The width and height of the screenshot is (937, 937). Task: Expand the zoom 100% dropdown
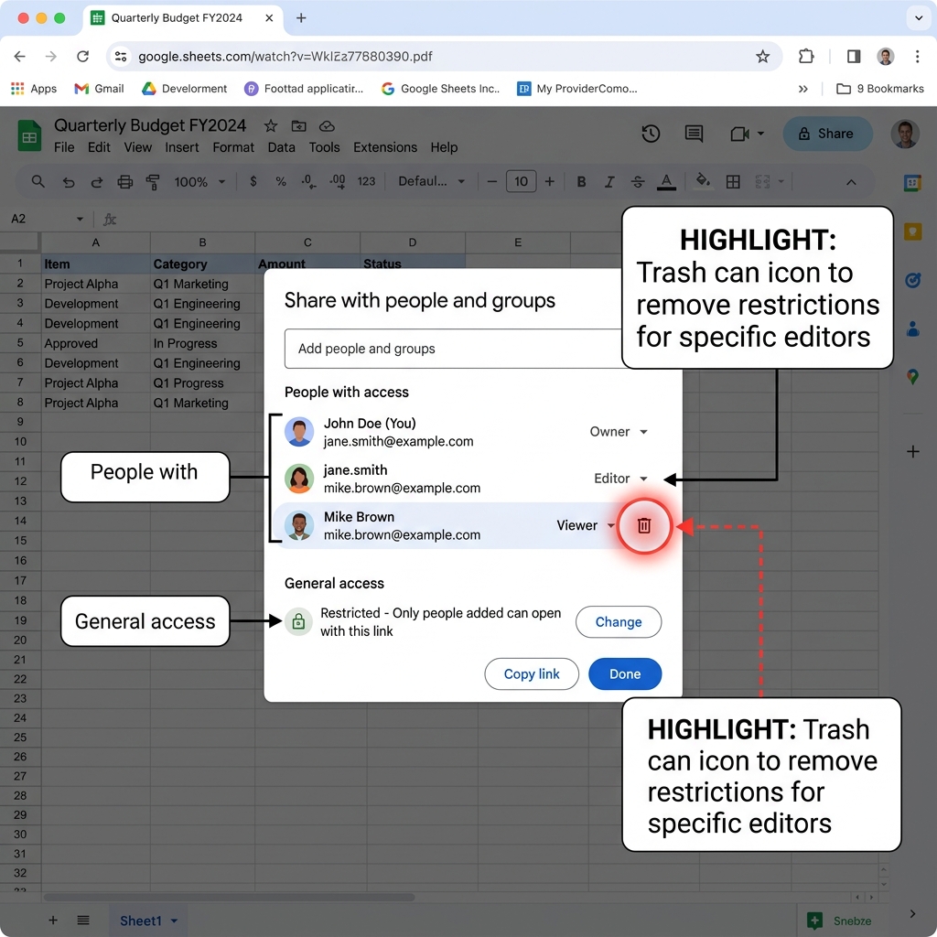click(199, 182)
